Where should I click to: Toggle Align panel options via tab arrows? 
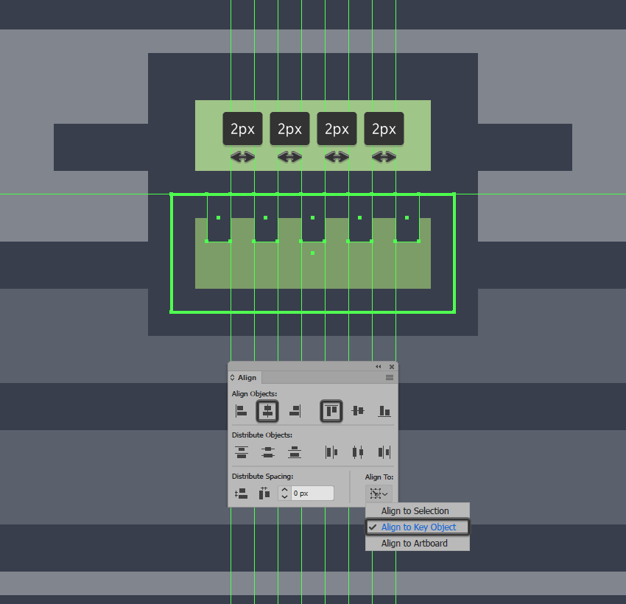[232, 378]
